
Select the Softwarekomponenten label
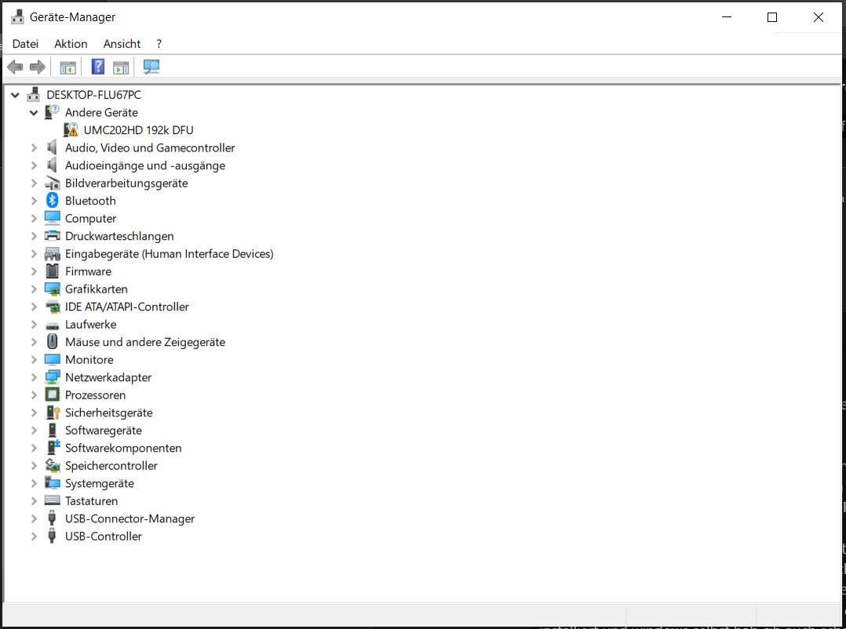(123, 448)
